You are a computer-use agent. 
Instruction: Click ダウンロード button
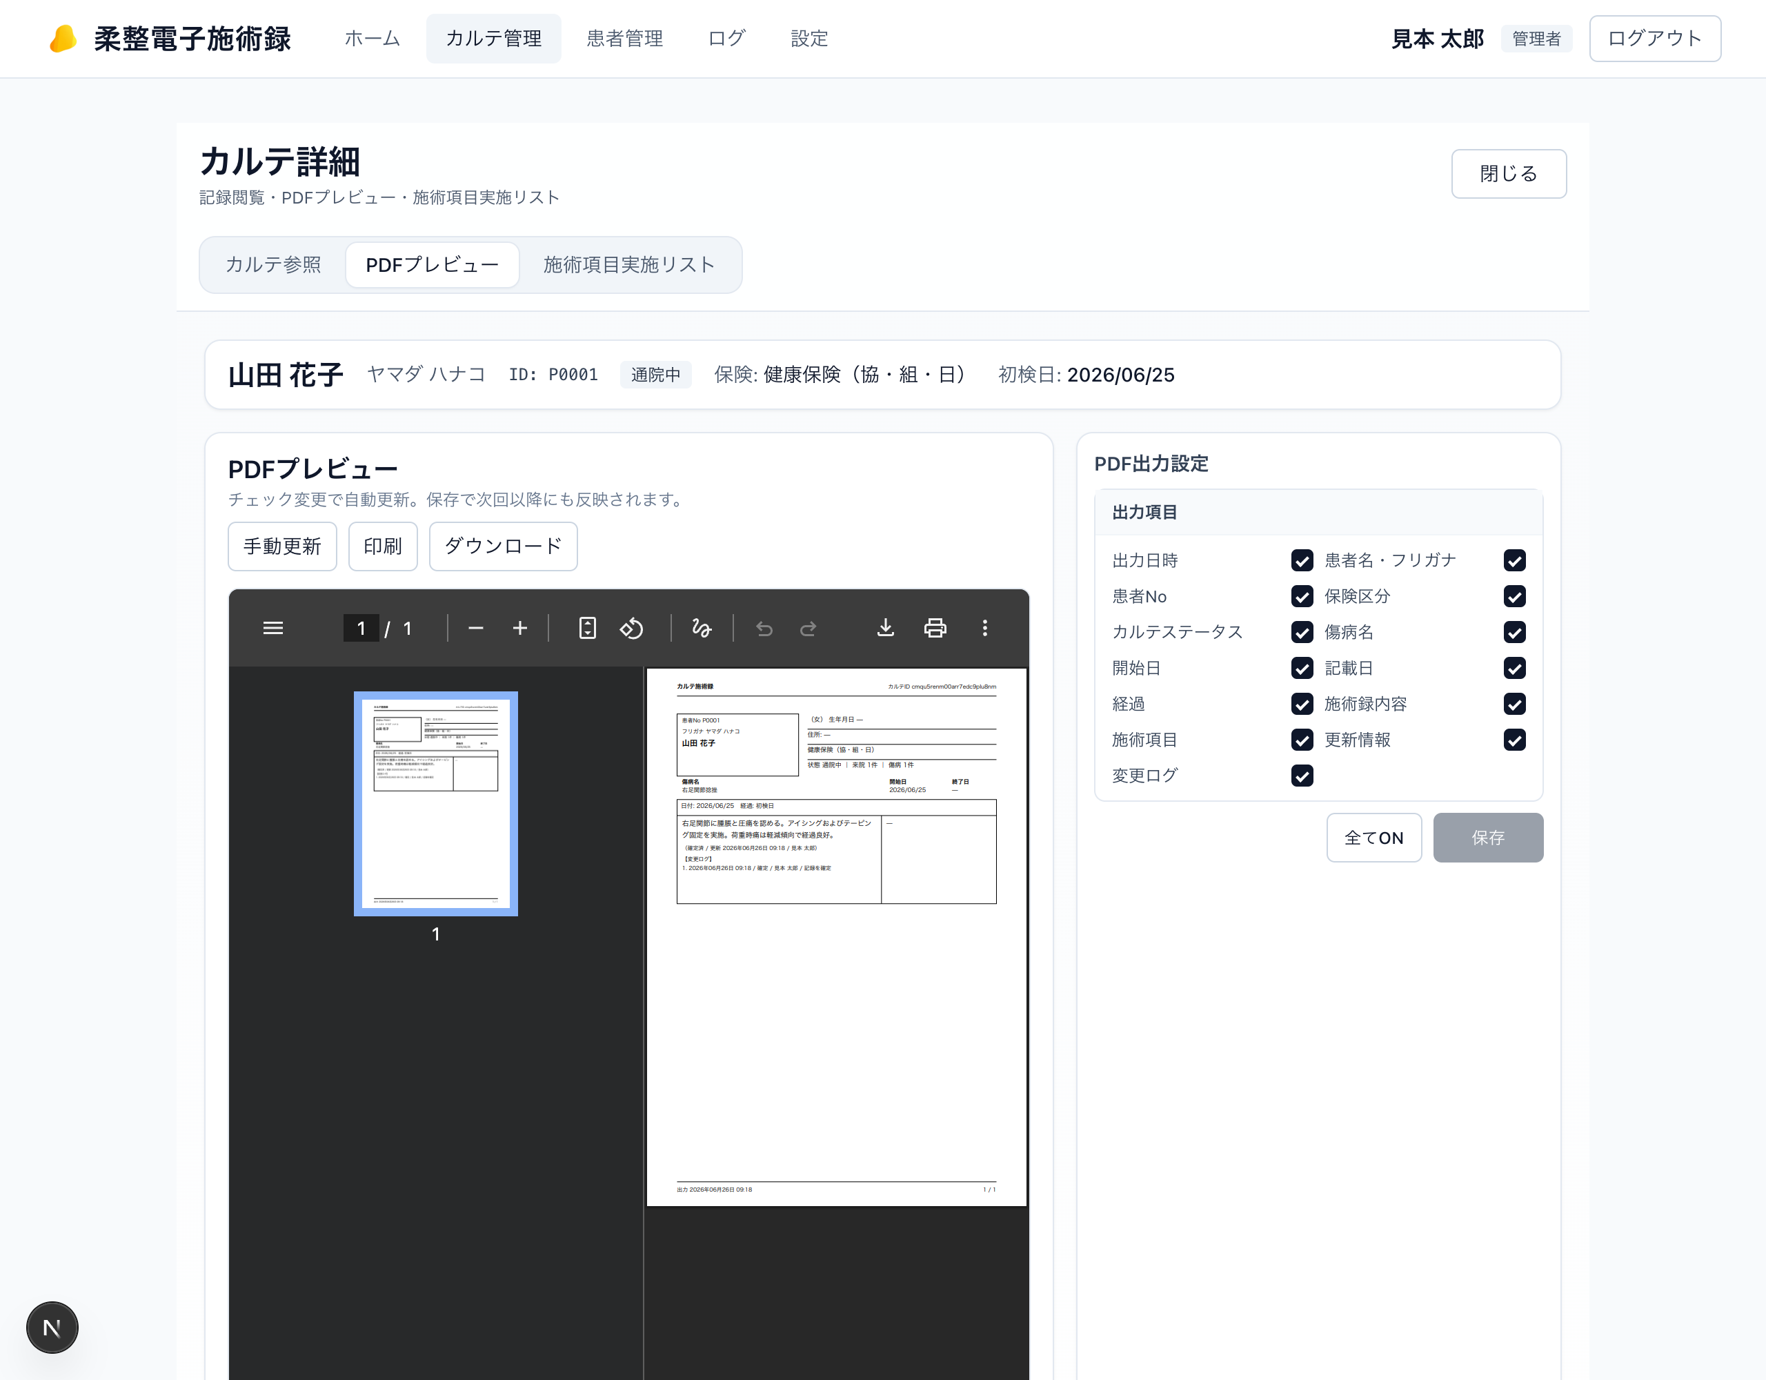click(x=503, y=546)
